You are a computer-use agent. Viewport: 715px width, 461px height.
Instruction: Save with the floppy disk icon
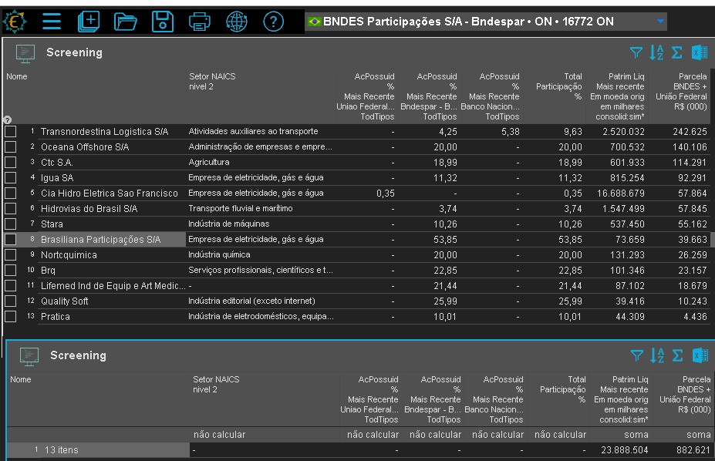(x=162, y=22)
